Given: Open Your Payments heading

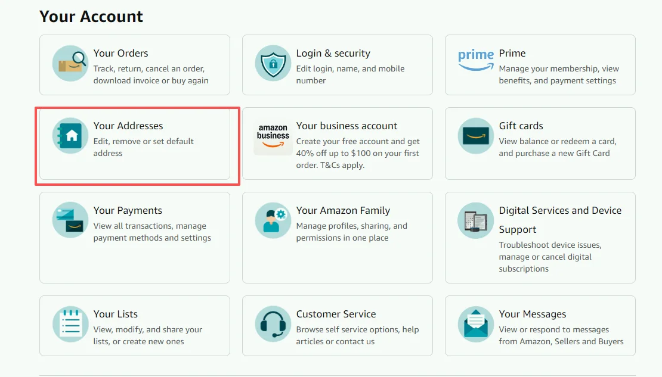Looking at the screenshot, I should coord(128,210).
